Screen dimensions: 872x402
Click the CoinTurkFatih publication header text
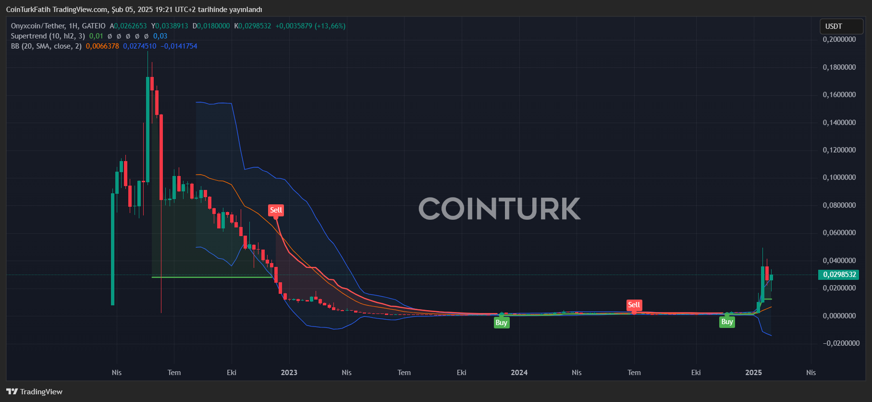[x=134, y=10]
